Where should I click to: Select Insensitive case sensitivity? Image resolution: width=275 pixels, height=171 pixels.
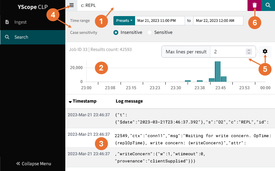(x=116, y=32)
